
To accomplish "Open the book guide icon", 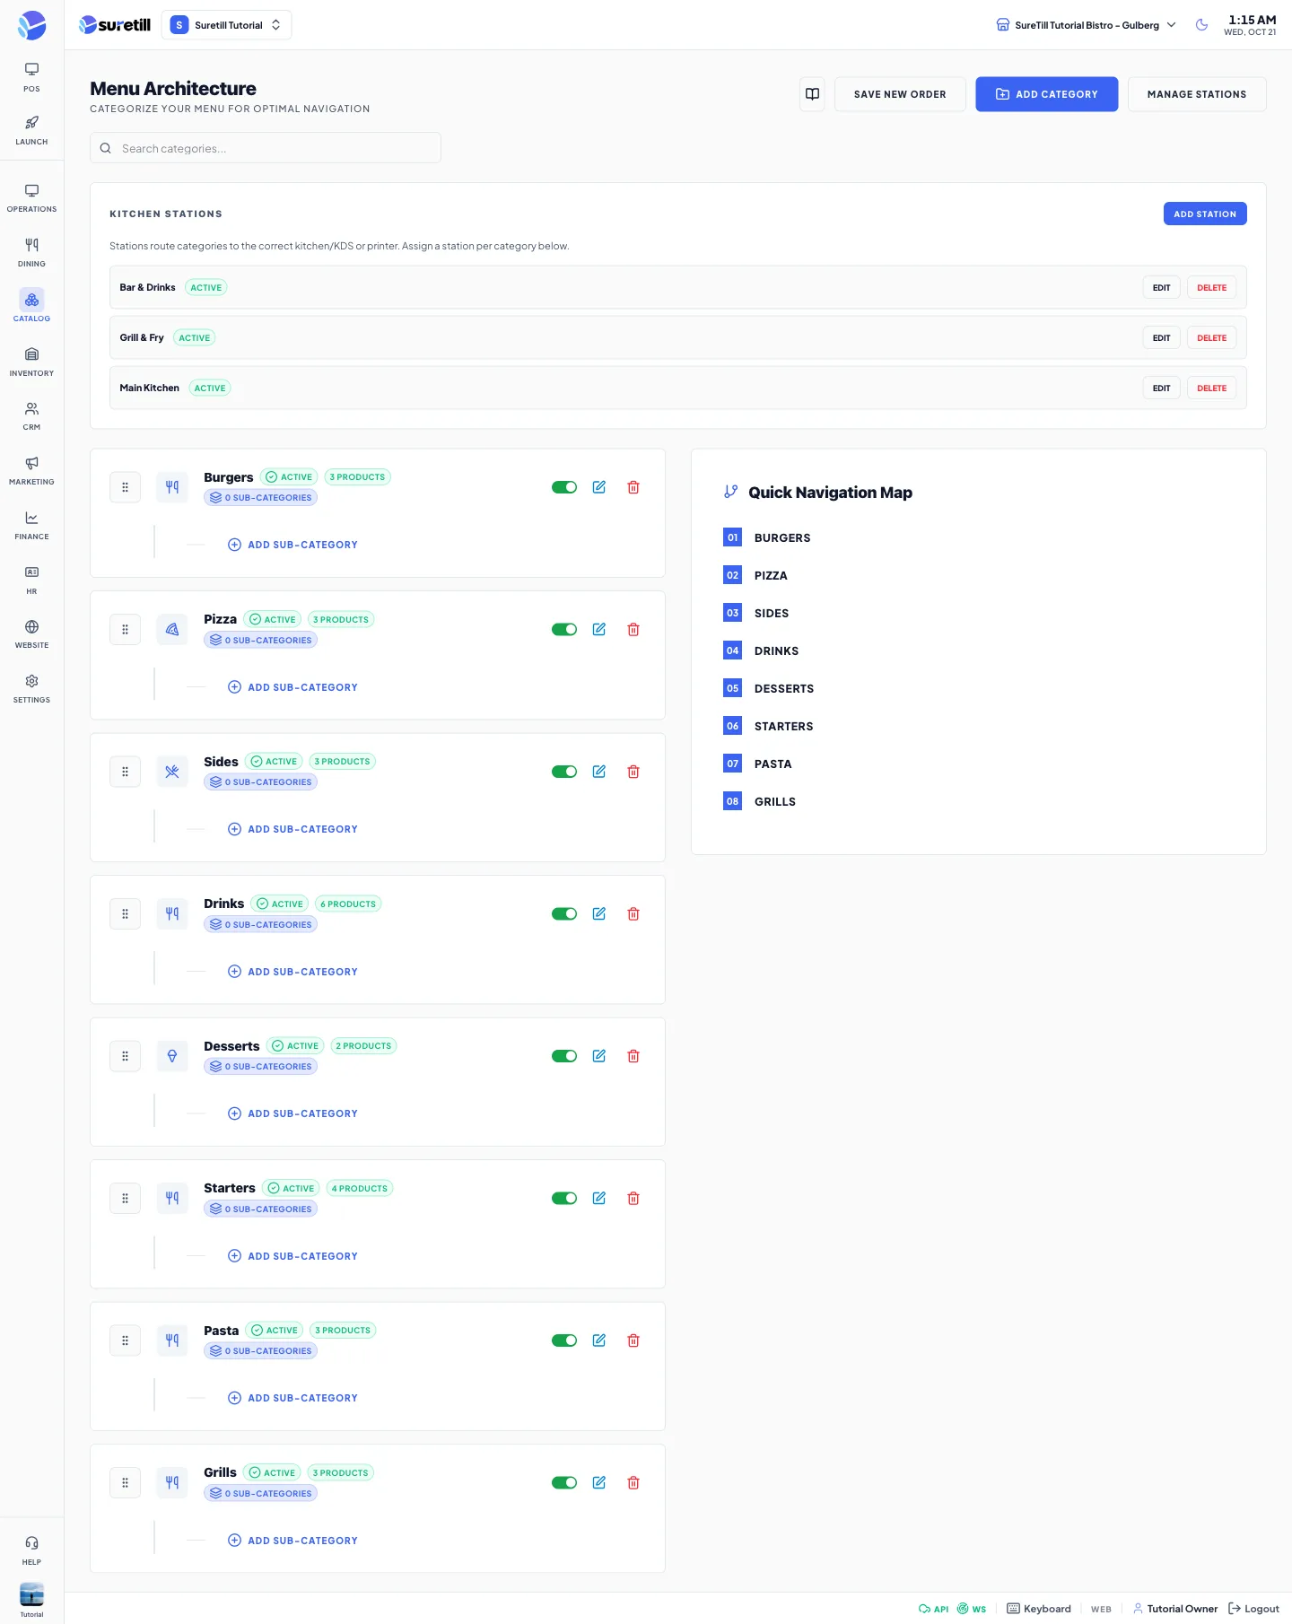I will (x=812, y=94).
